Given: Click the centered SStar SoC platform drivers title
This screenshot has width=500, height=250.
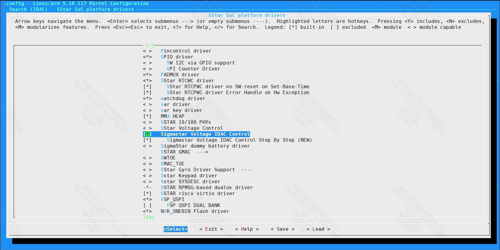Looking at the screenshot, I should click(x=247, y=15).
